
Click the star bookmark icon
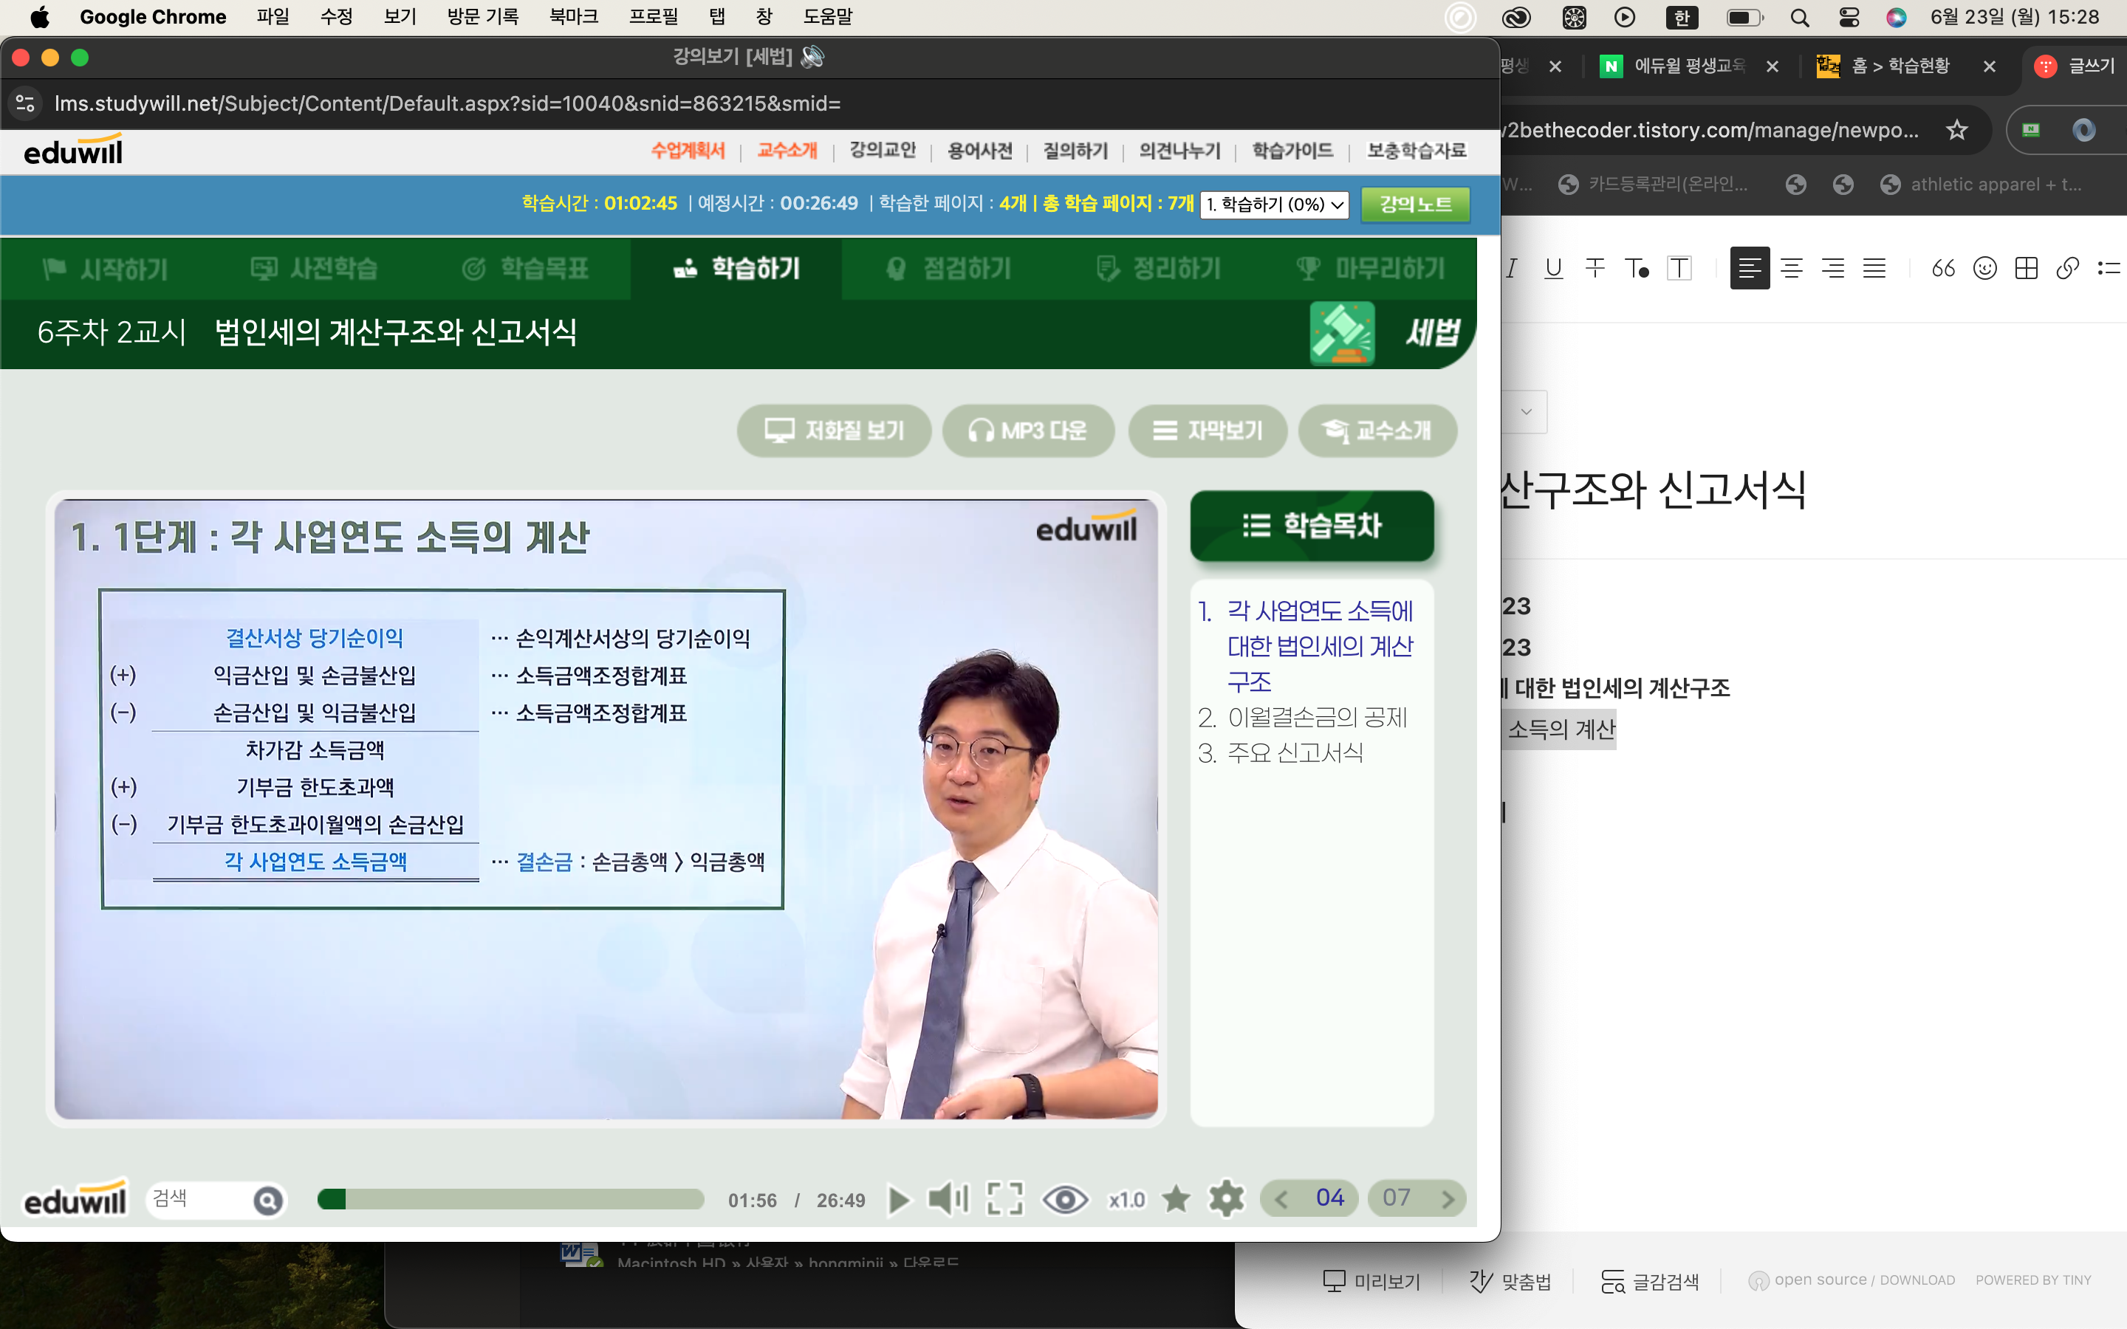(1176, 1200)
